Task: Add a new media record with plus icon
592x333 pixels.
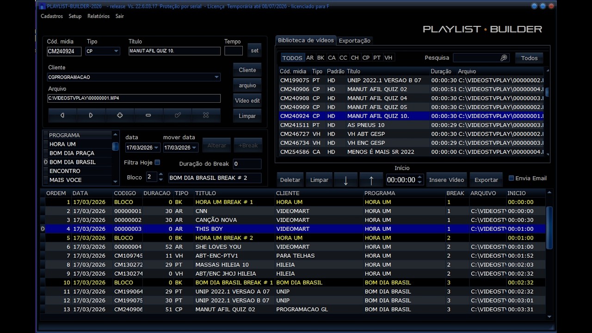Action: click(x=120, y=115)
